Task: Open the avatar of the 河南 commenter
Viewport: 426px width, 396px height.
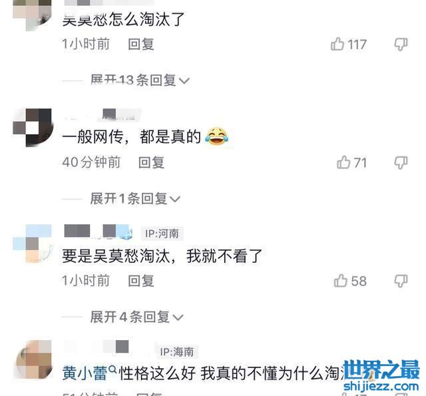Action: [x=33, y=244]
